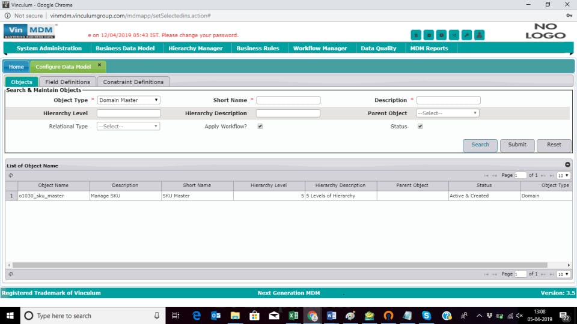Open the Windows Start menu
The height and width of the screenshot is (324, 577).
(x=10, y=316)
